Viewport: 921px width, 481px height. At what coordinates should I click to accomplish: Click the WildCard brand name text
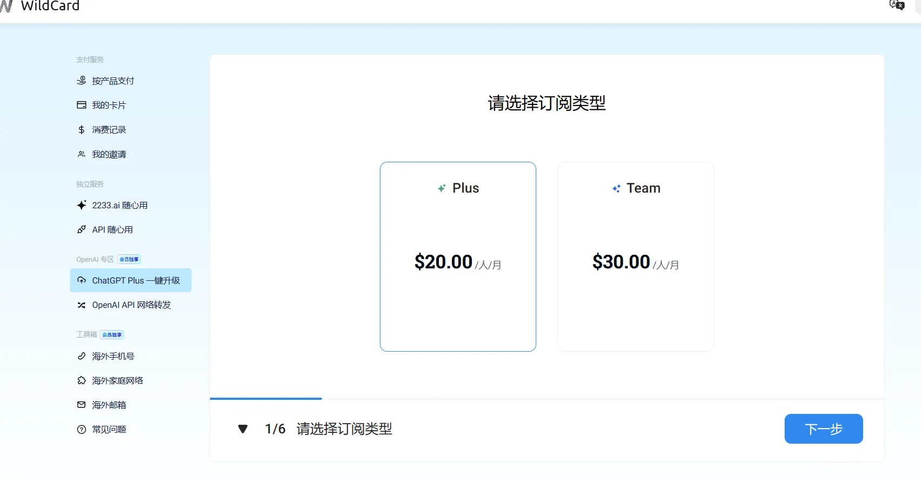[x=50, y=5]
